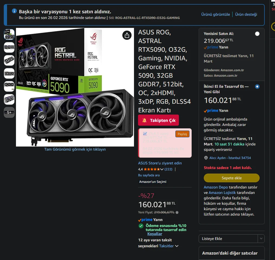
Task: Click the info icon in purchase banner
Action: pos(14,11)
